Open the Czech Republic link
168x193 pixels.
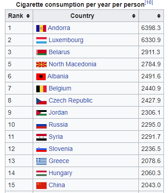tap(71, 100)
